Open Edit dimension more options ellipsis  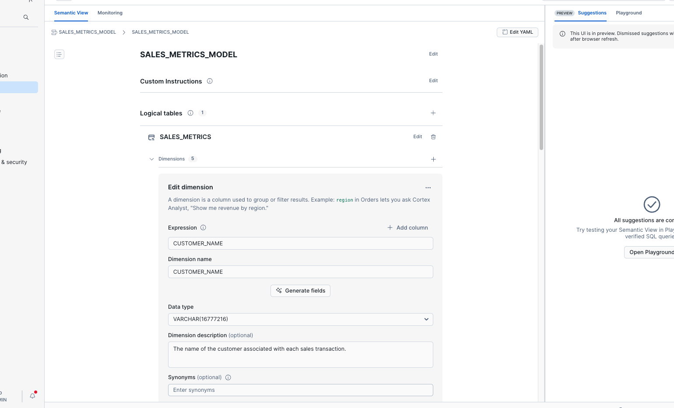[x=428, y=188]
